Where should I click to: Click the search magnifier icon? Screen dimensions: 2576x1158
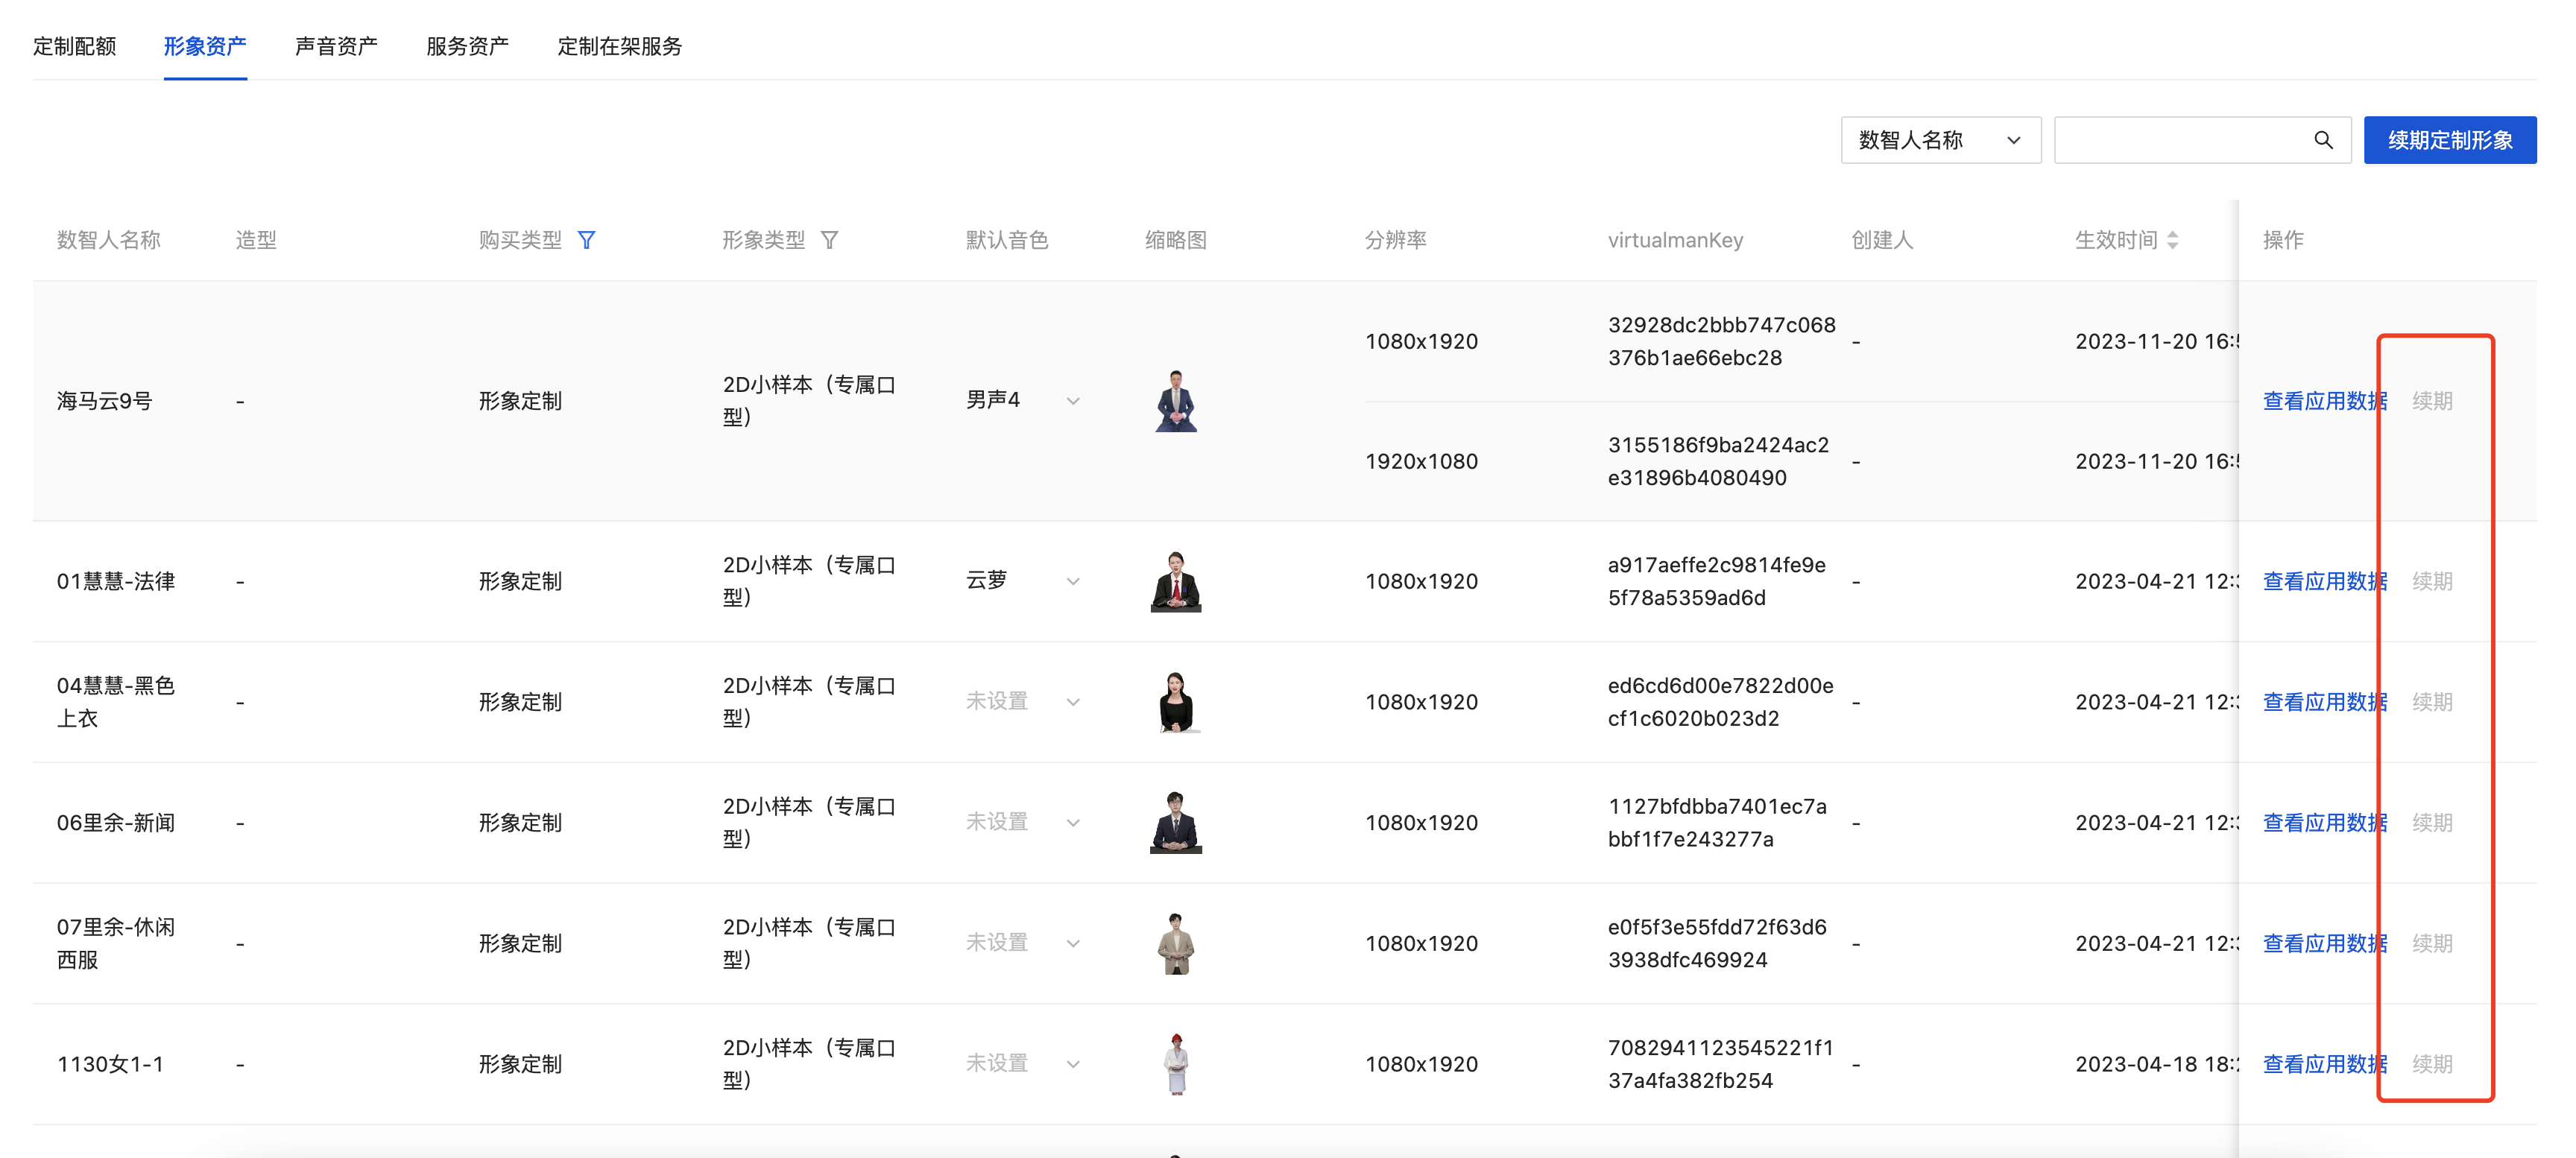click(x=2322, y=140)
